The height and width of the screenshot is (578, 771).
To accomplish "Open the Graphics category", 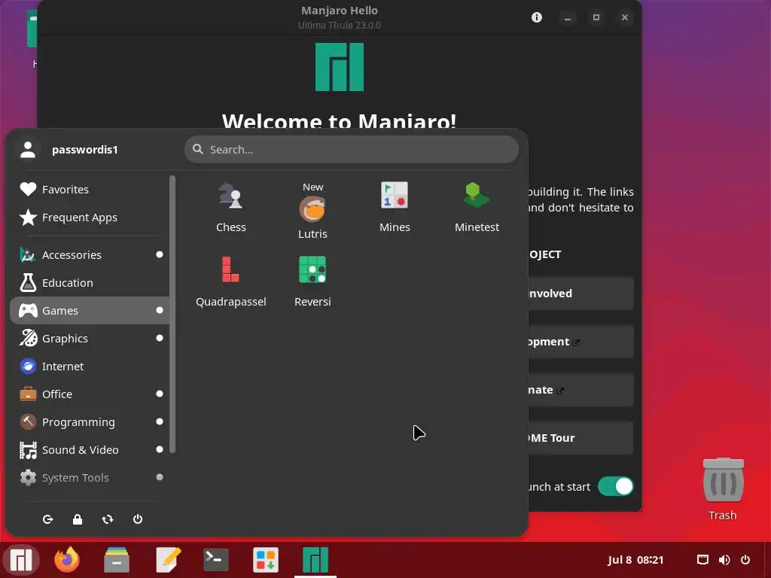I will [x=90, y=338].
